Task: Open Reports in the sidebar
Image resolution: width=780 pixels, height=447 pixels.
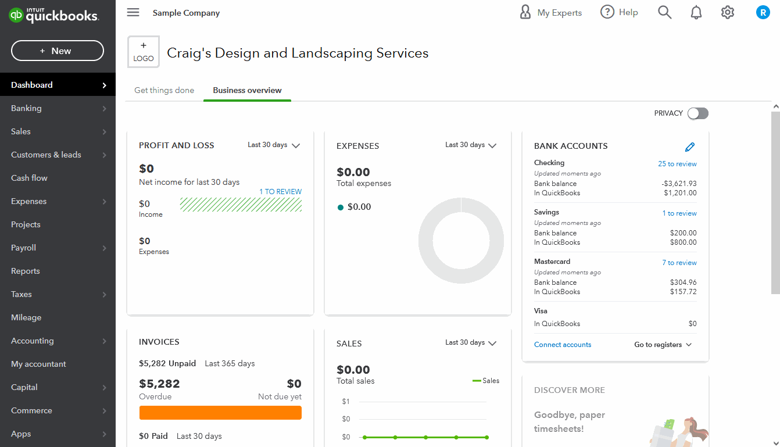Action: [x=58, y=271]
